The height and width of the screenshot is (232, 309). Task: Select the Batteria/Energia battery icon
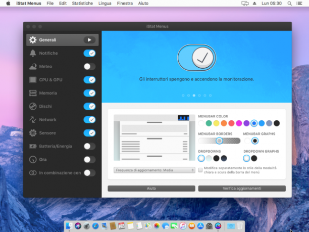point(33,146)
